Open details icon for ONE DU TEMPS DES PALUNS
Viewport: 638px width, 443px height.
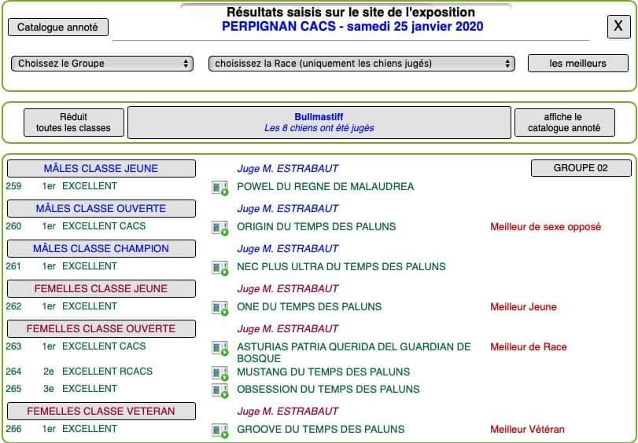click(219, 308)
